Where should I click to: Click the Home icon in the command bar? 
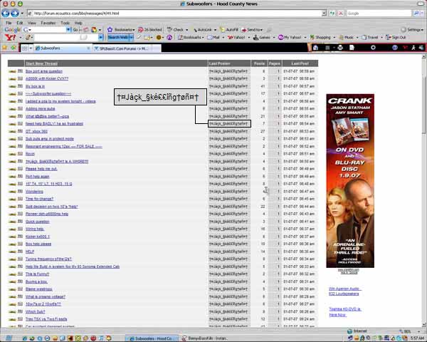coord(315,48)
